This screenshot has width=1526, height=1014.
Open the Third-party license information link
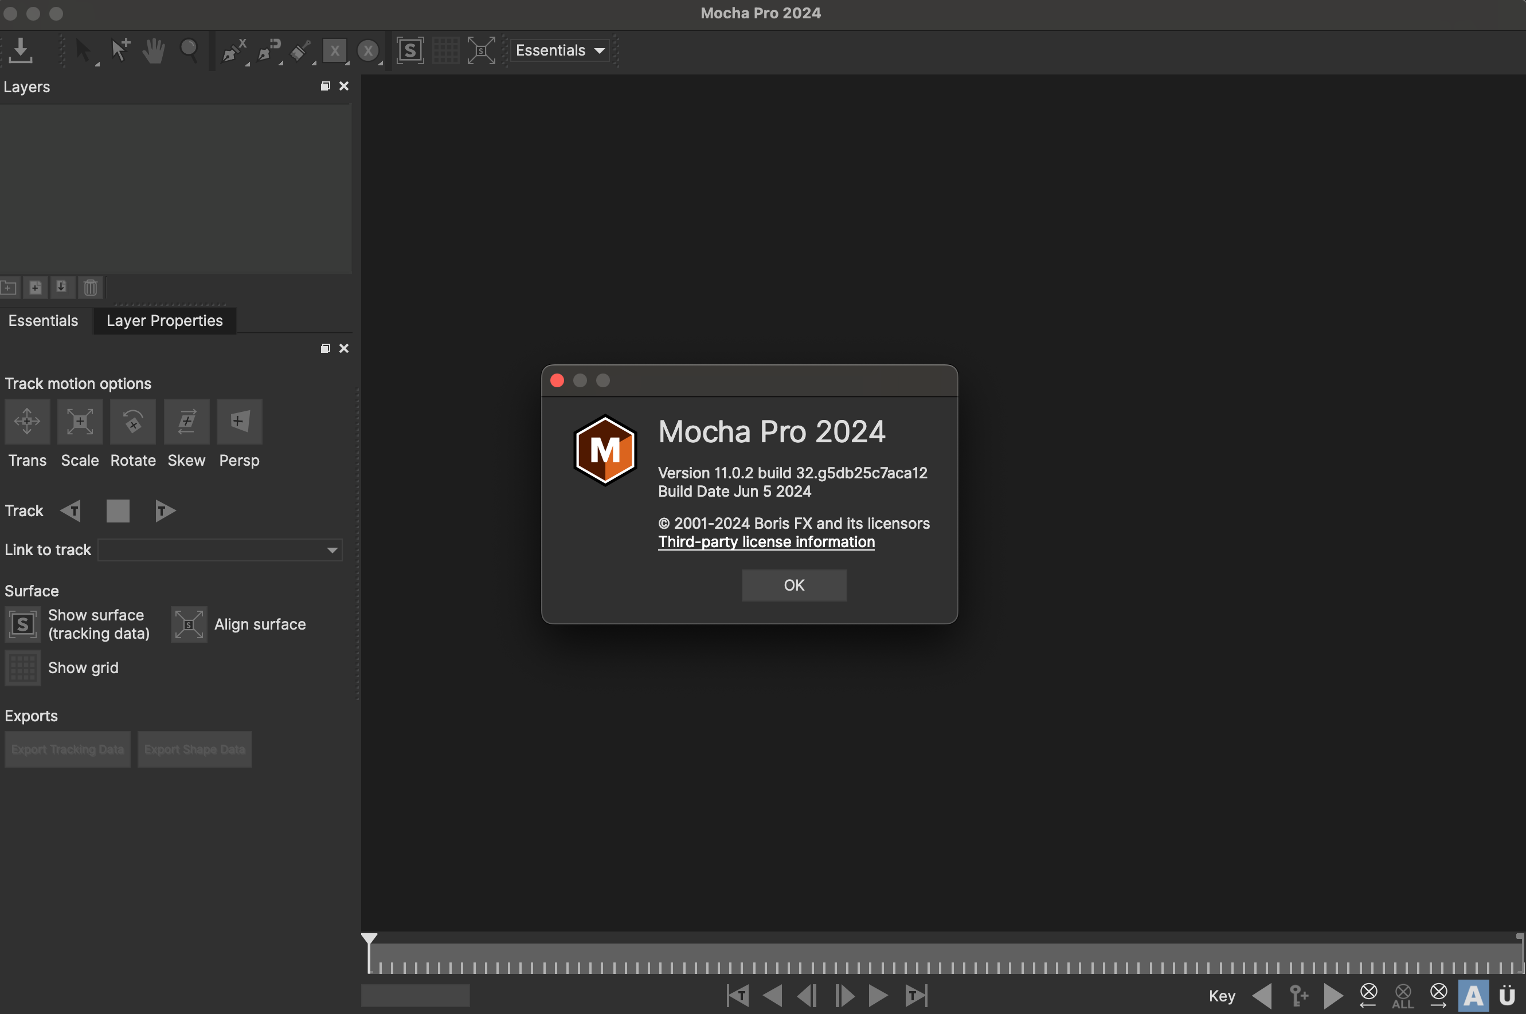[x=766, y=542]
